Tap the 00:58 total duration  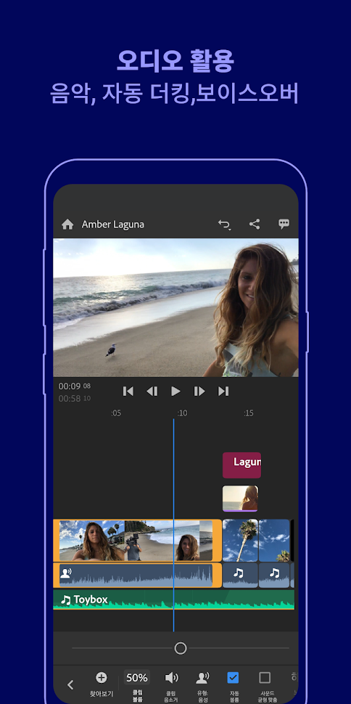[75, 398]
